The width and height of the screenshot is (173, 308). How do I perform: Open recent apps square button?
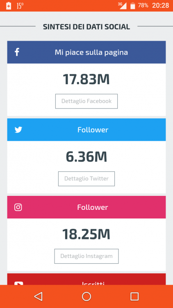pyautogui.click(x=134, y=297)
